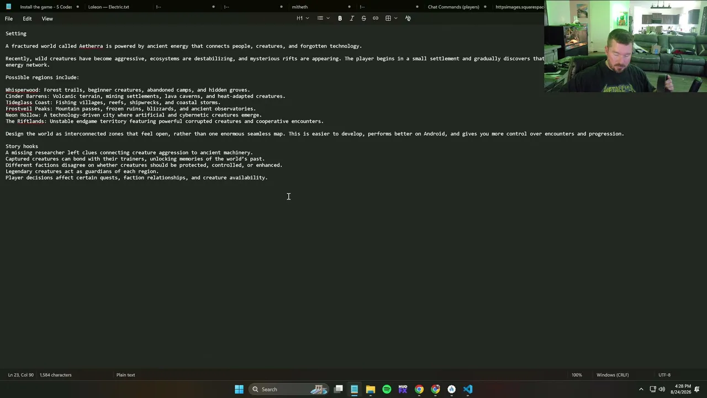Open the Windows Start menu

click(239, 389)
